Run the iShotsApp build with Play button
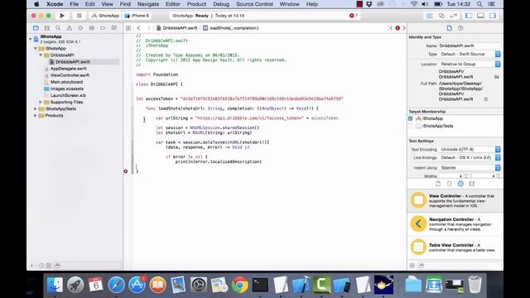 [x=62, y=16]
